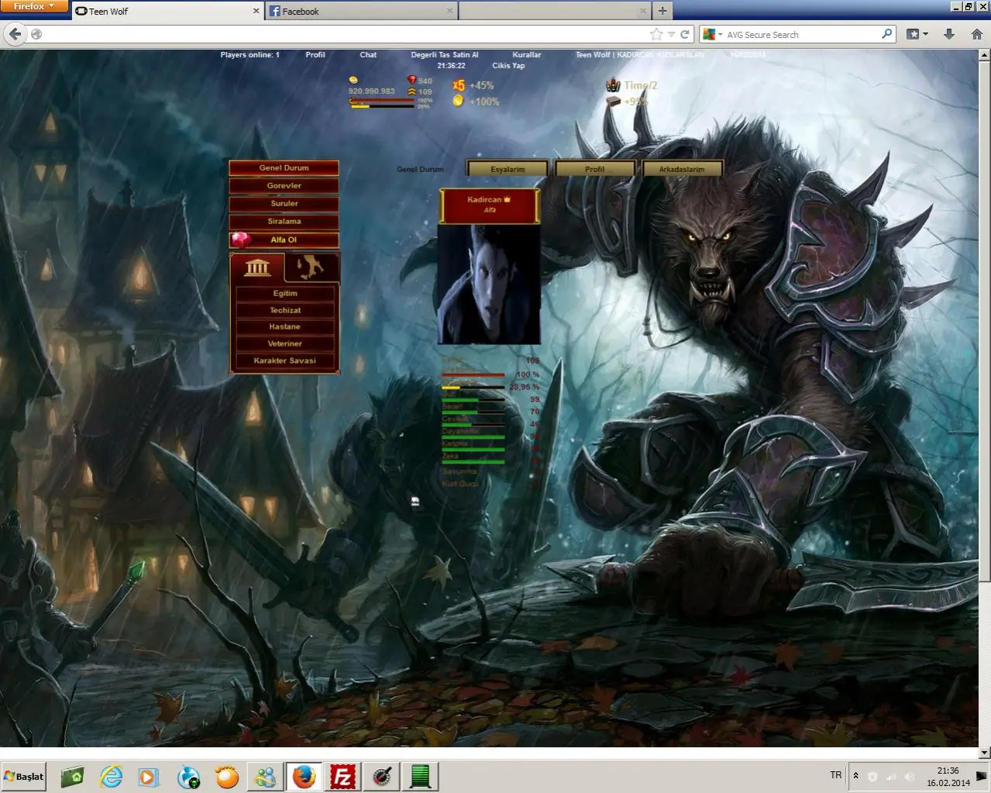Click the Genel Durum menu button
Viewport: 991px width, 793px height.
tap(284, 167)
